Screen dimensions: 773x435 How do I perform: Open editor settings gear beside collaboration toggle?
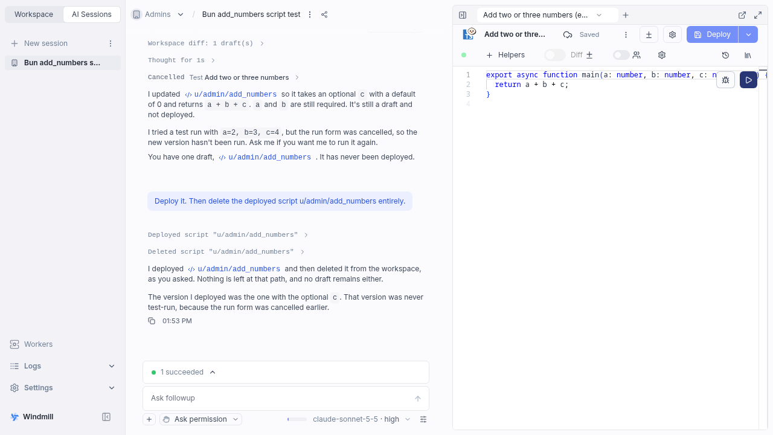point(662,55)
